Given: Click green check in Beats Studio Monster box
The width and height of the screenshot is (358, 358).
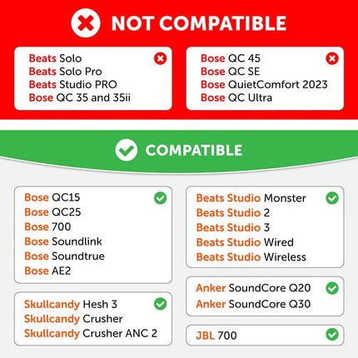Looking at the screenshot, I should click(x=332, y=198).
